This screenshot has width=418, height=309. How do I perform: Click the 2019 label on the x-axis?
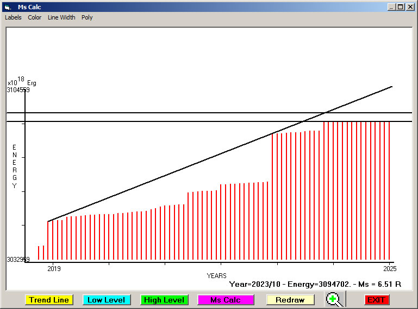[53, 268]
